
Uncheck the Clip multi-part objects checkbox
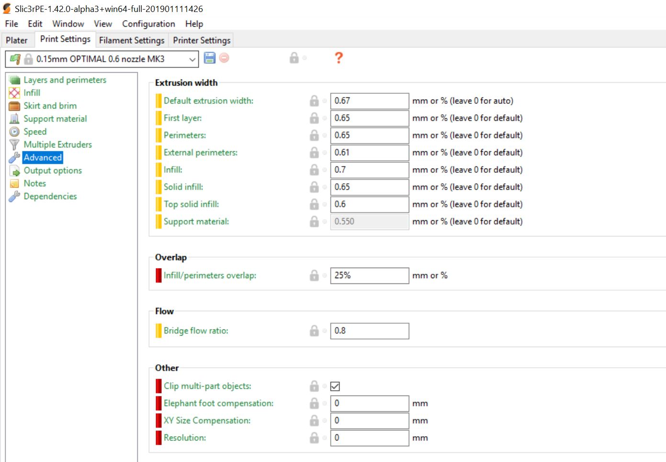click(335, 386)
